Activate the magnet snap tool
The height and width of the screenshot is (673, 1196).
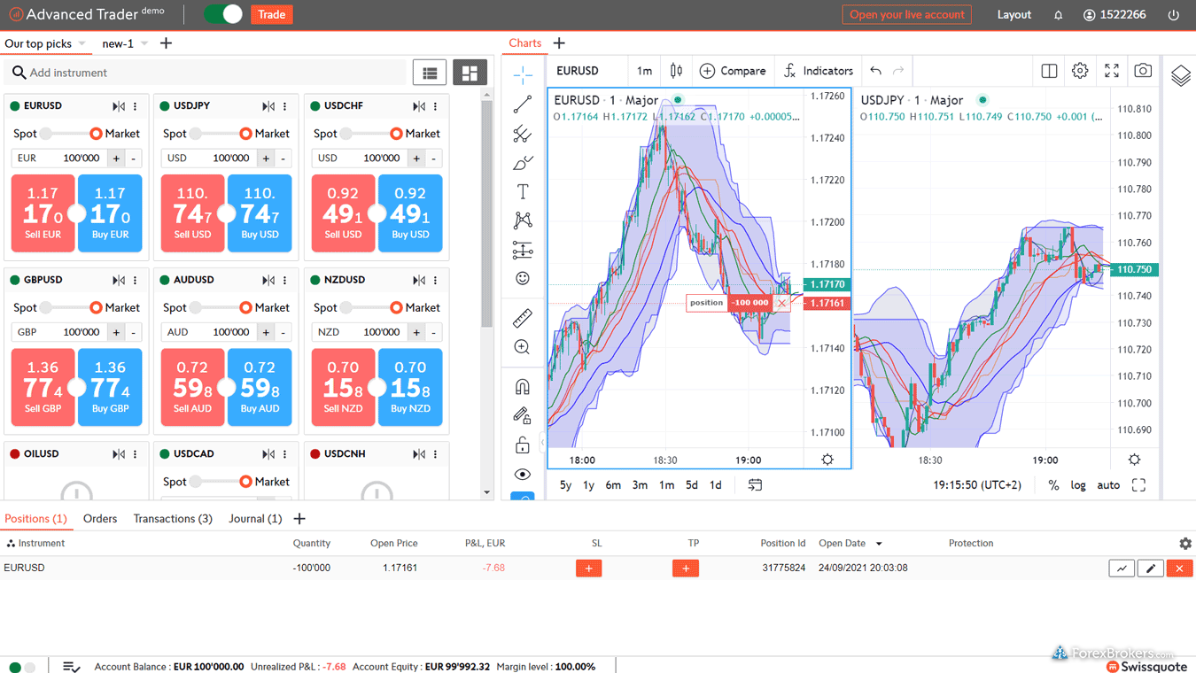click(x=523, y=387)
